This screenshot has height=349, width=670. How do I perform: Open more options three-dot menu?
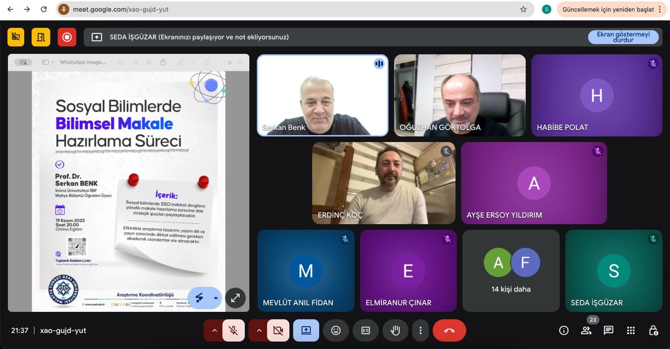420,330
